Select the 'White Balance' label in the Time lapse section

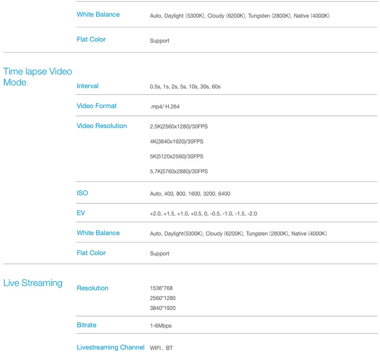98,233
